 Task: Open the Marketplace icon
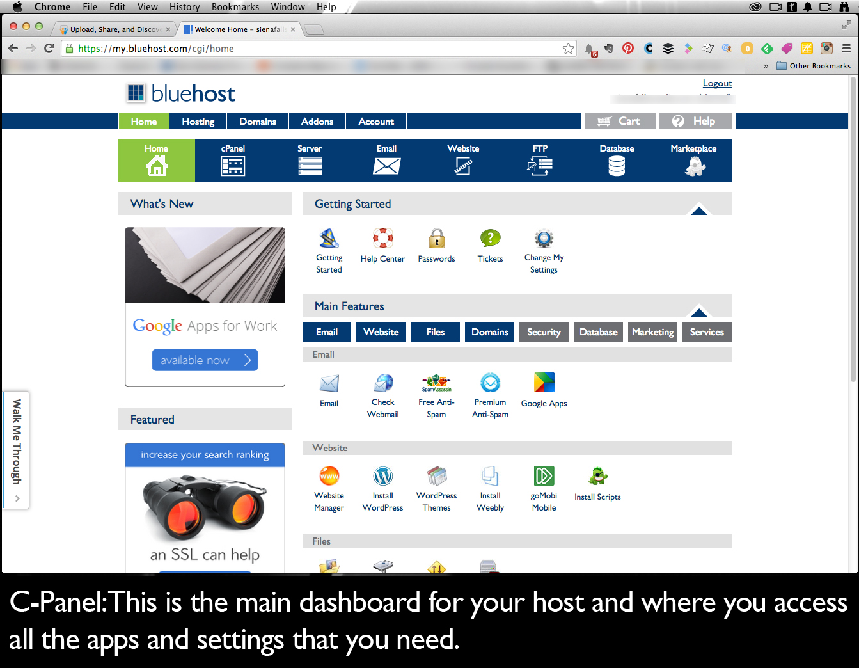[x=695, y=166]
